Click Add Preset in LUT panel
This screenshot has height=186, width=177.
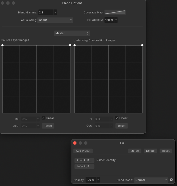coord(83,151)
